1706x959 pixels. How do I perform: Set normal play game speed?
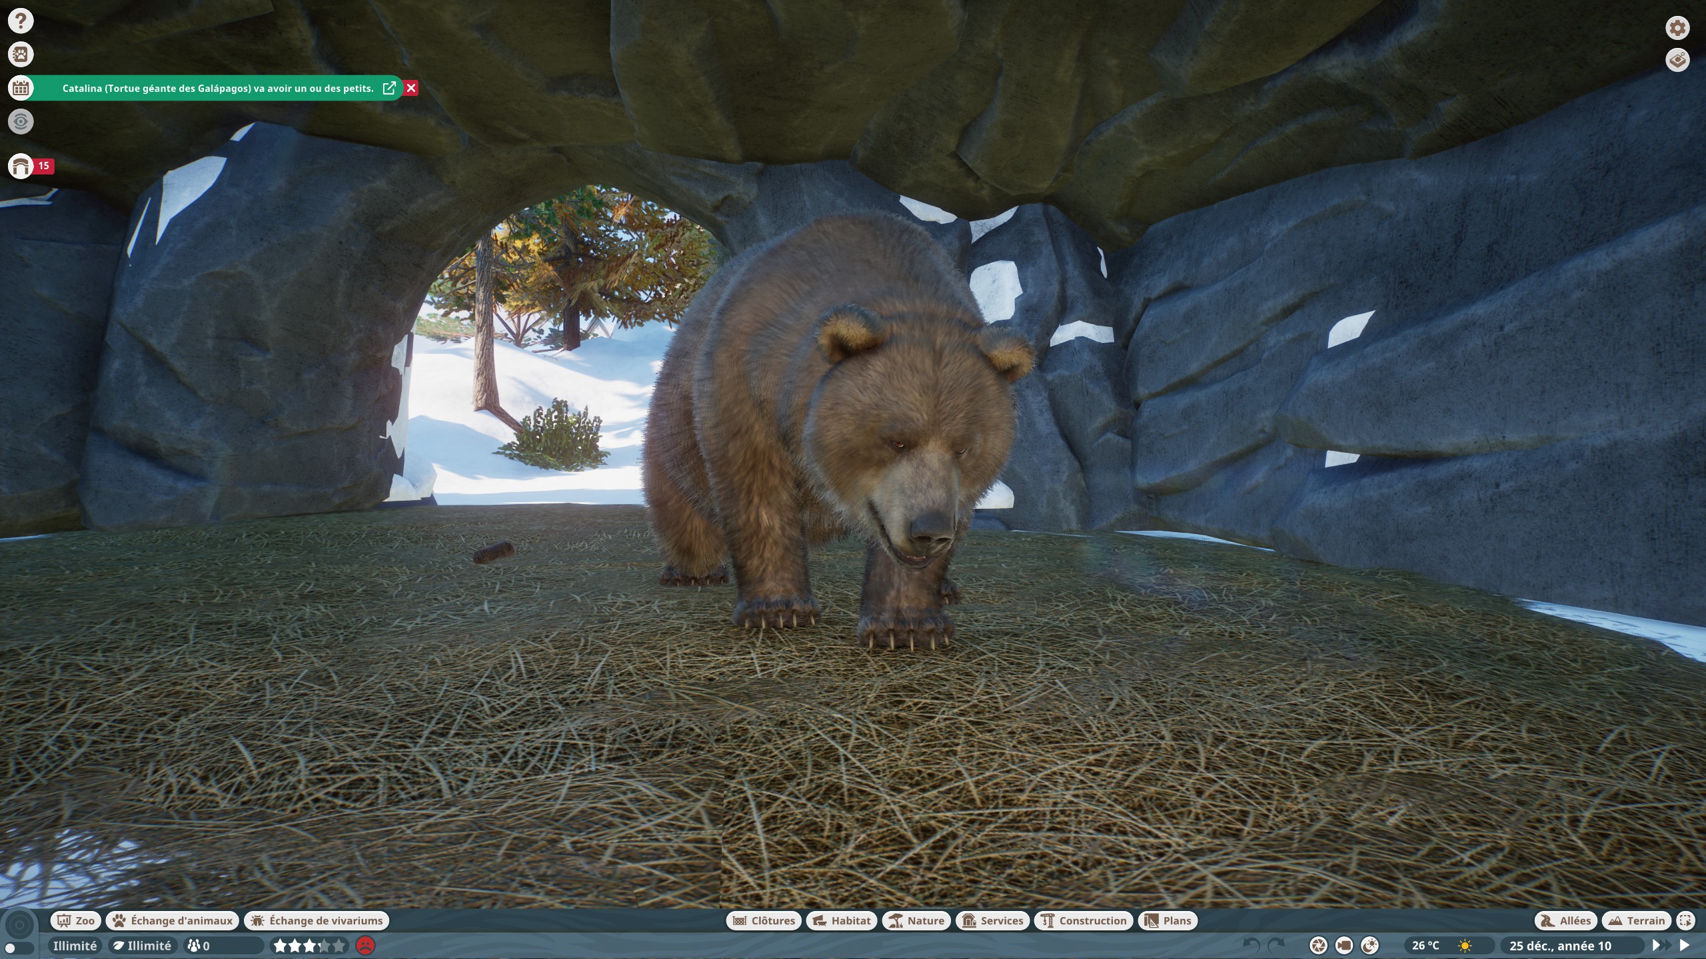tap(1685, 945)
